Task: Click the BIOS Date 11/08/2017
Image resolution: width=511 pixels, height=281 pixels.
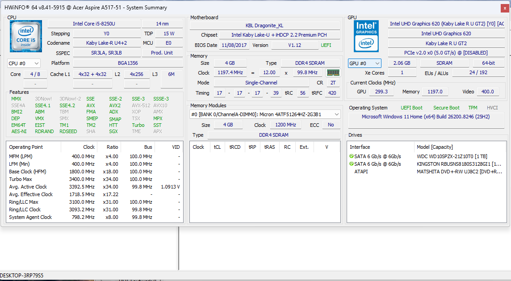Action: point(235,45)
